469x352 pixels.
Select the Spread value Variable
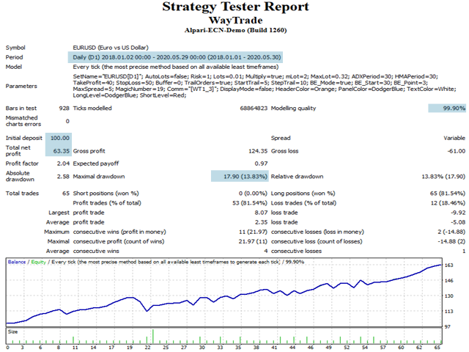454,138
